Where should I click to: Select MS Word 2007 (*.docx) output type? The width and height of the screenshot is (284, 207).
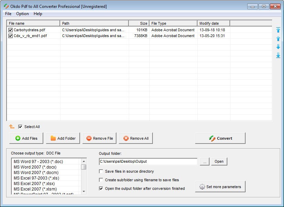pos(35,167)
